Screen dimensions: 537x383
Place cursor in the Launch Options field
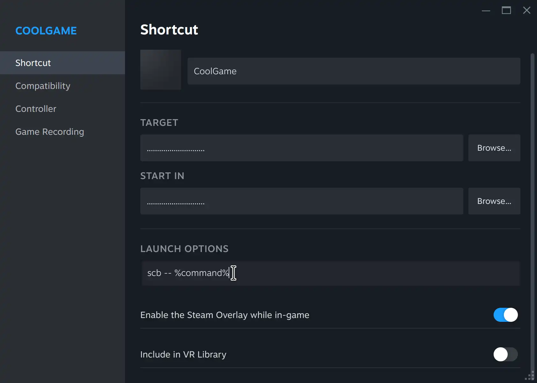(330, 273)
